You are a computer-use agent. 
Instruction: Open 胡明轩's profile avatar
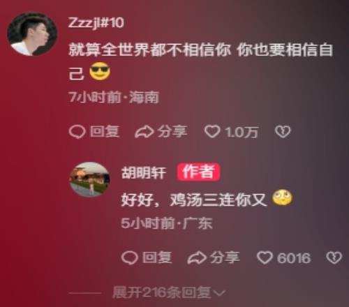89,179
